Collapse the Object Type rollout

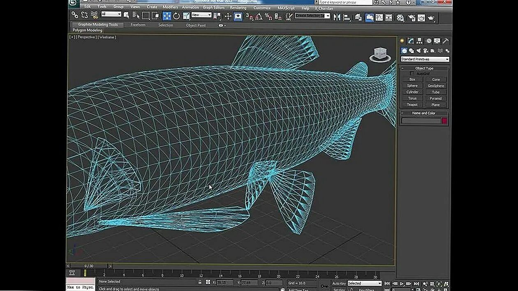(x=424, y=68)
